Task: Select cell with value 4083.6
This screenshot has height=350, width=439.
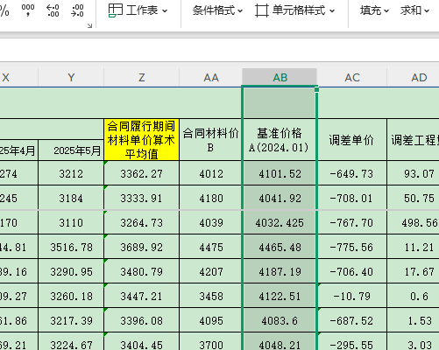Action: (x=280, y=320)
